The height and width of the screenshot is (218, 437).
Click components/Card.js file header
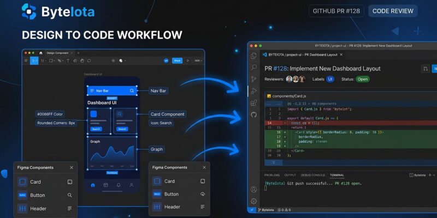pyautogui.click(x=351, y=96)
